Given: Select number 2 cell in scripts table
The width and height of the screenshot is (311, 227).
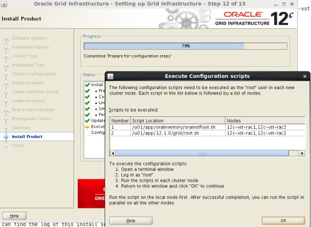Looking at the screenshot, I should tap(120, 133).
